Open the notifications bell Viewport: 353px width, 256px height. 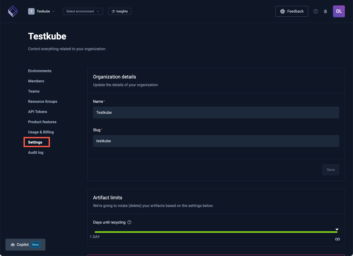[325, 11]
